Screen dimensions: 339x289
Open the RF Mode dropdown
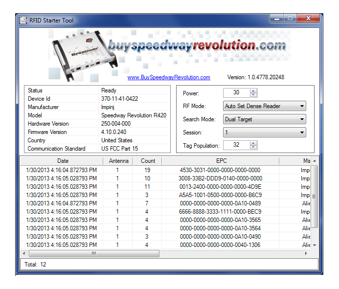265,106
